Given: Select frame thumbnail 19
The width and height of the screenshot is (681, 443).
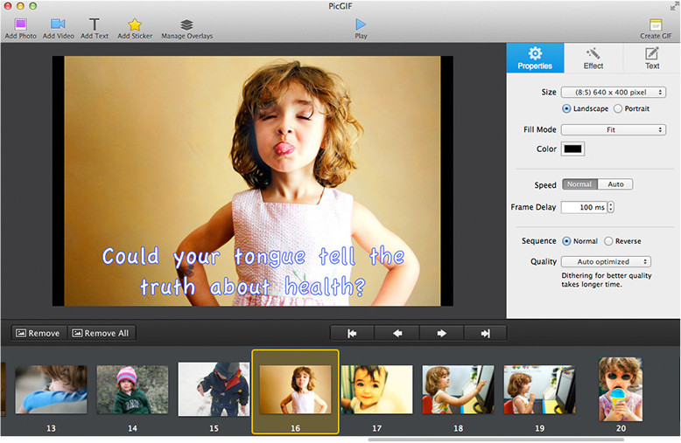Looking at the screenshot, I should point(539,389).
